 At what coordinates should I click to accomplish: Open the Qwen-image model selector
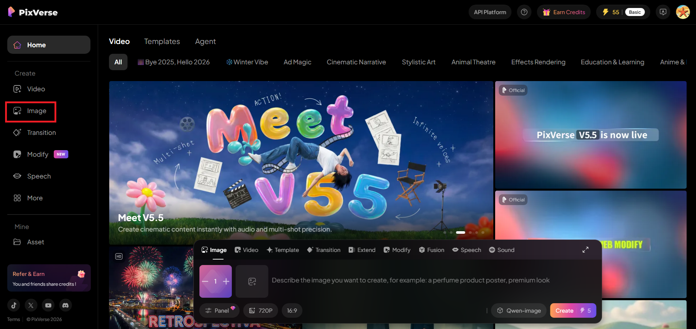coord(518,310)
